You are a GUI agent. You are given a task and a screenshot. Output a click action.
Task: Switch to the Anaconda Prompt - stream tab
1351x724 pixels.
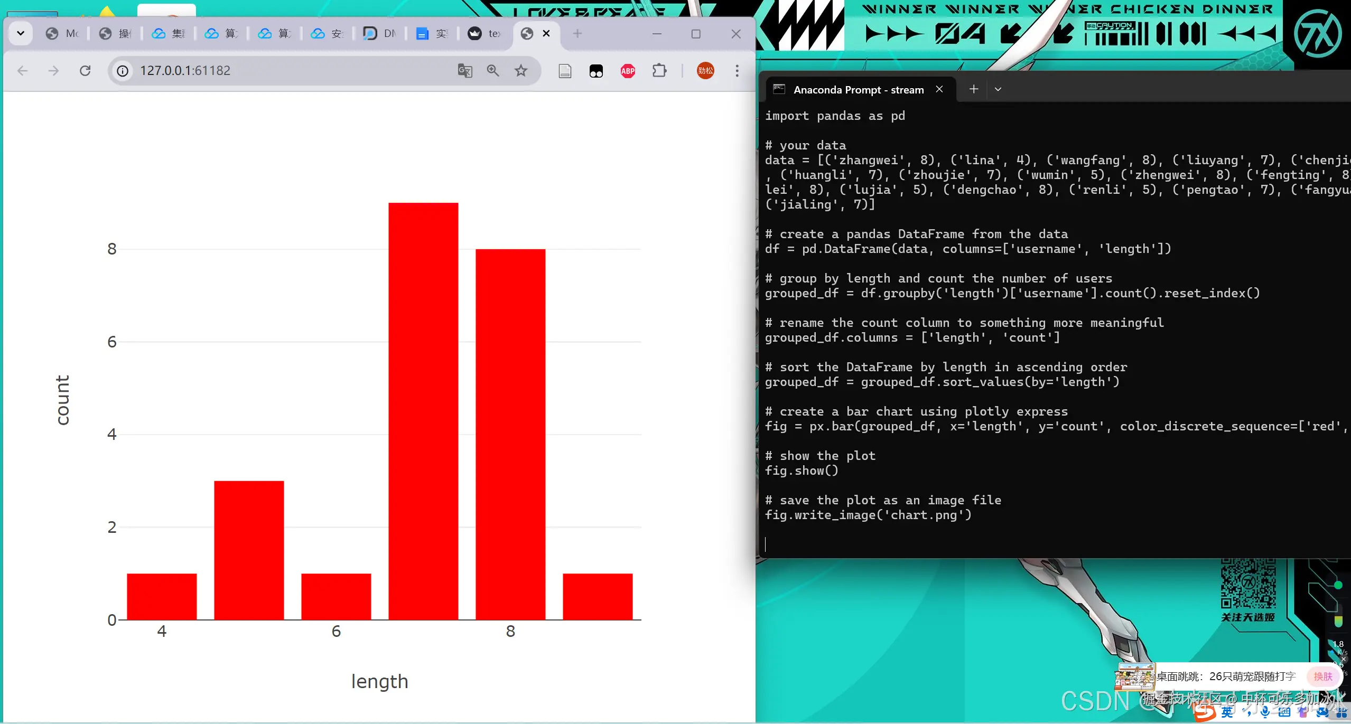tap(858, 90)
